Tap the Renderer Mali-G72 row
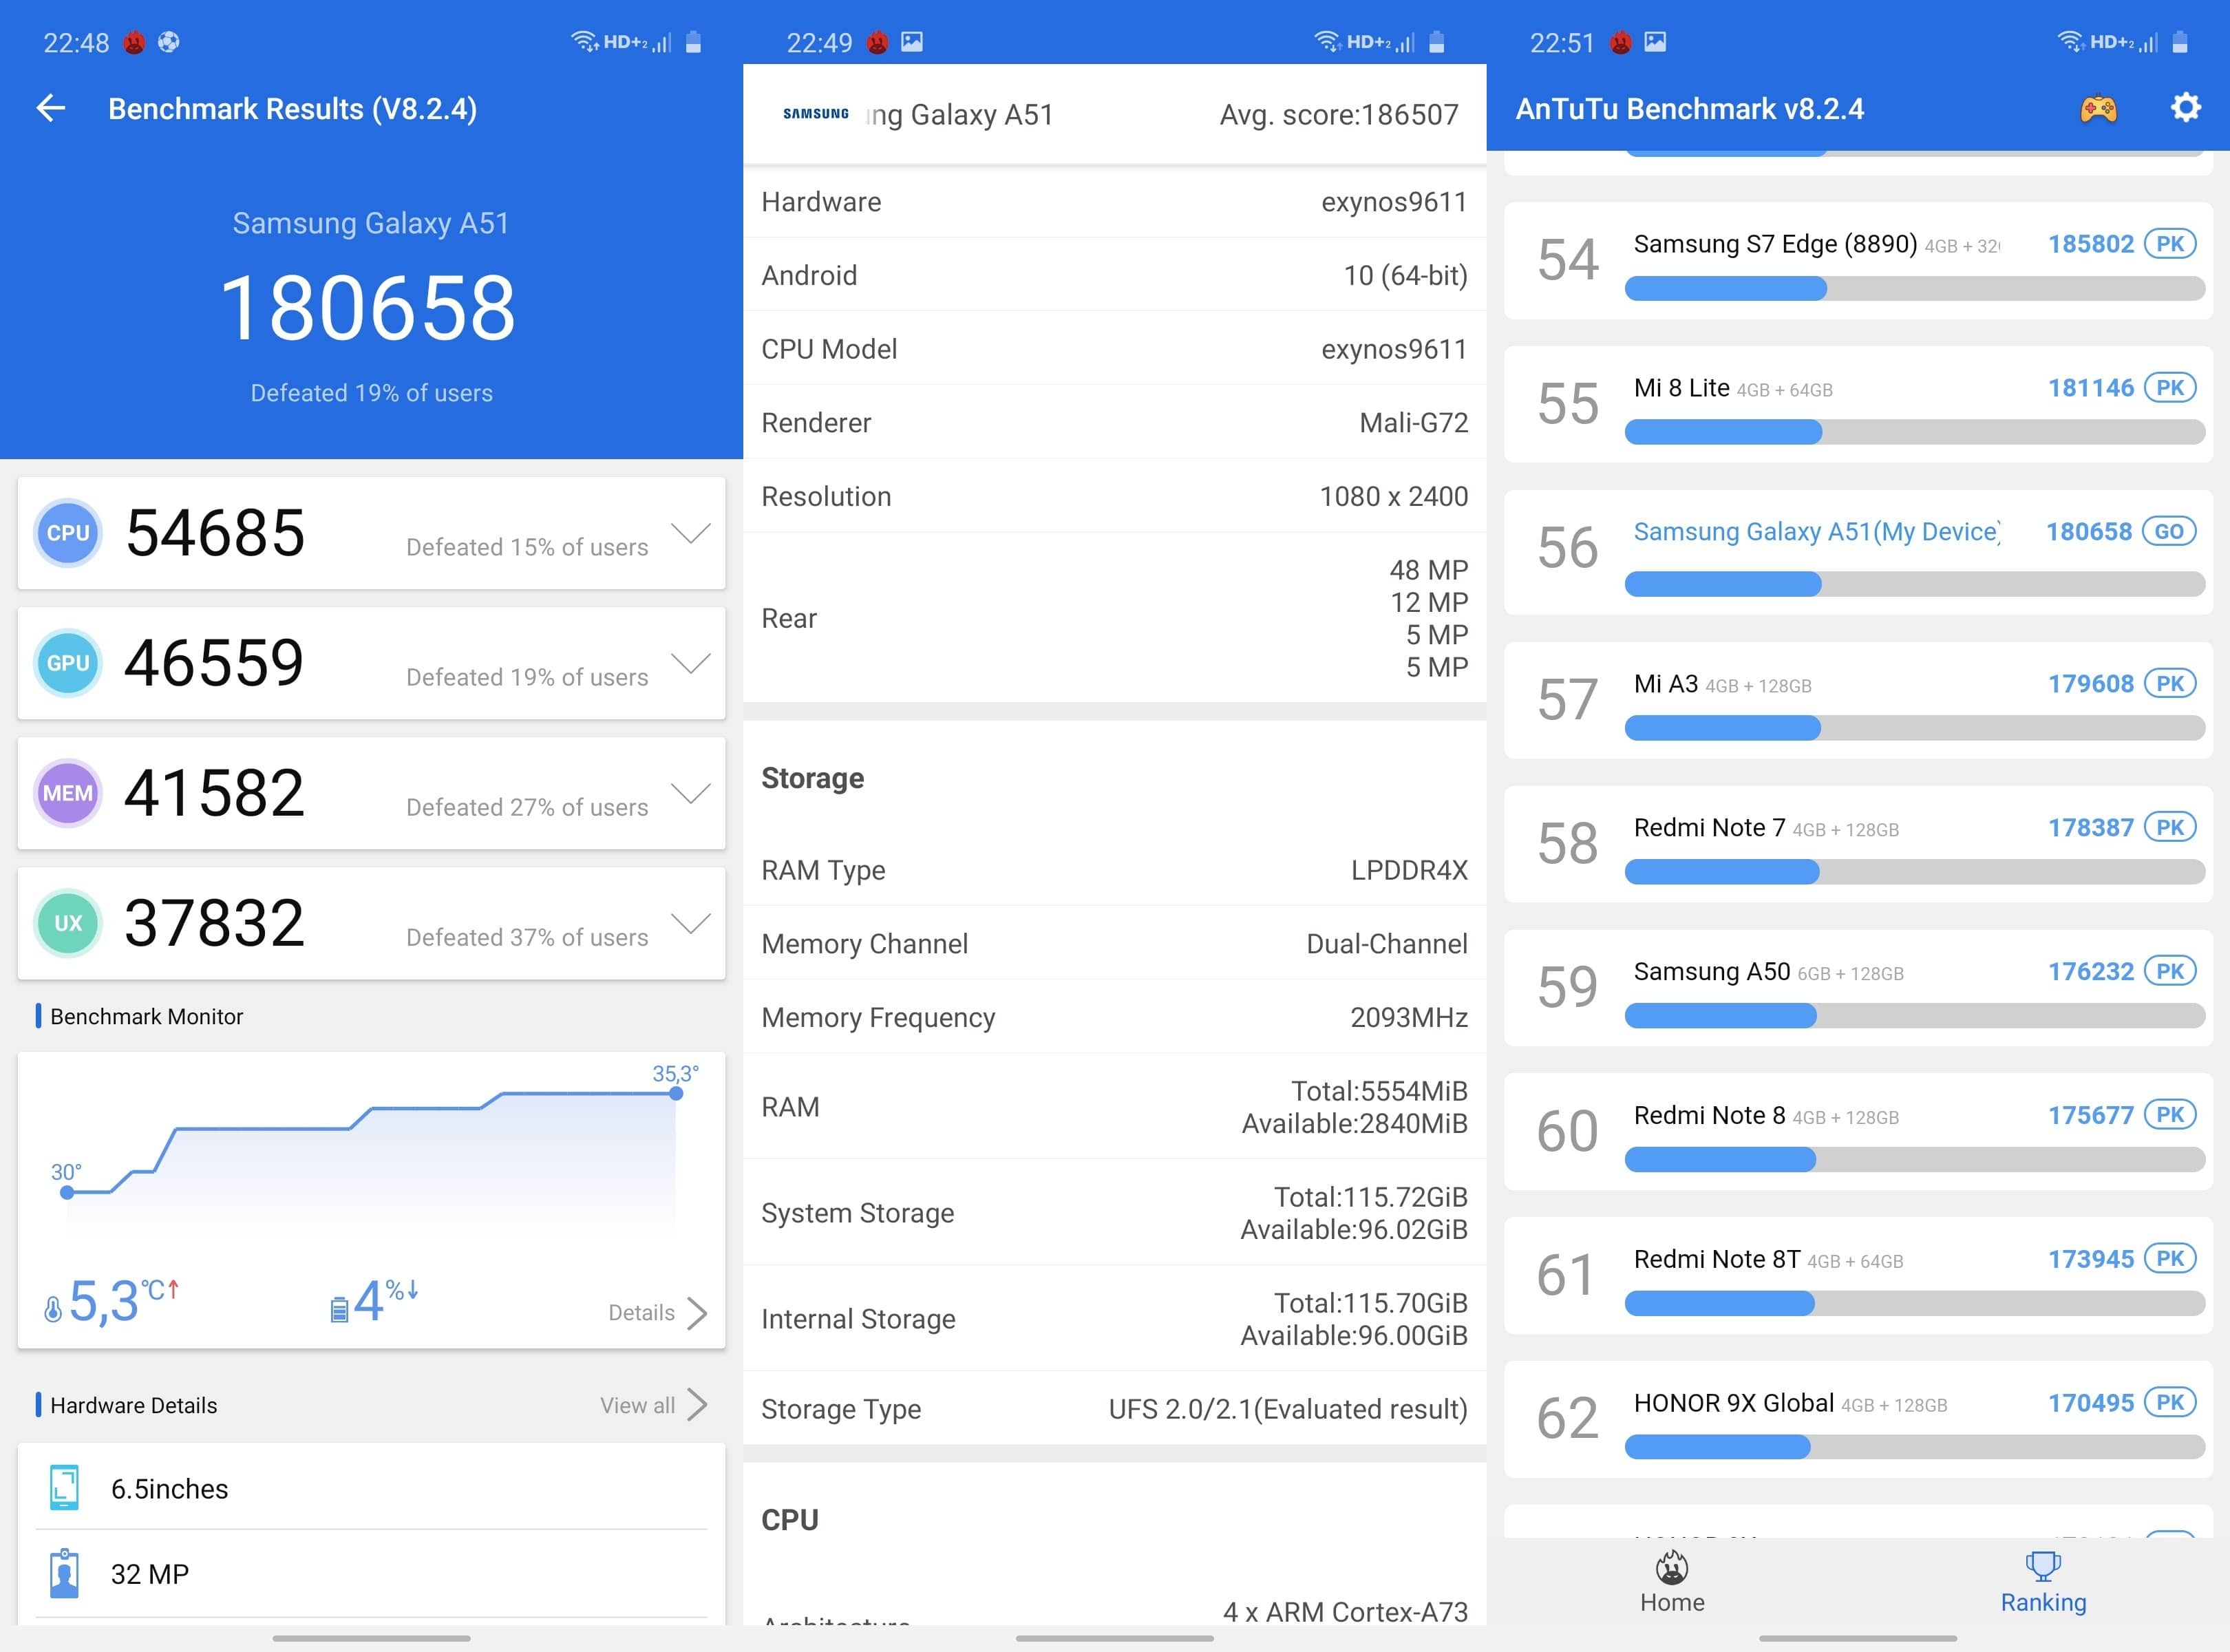The height and width of the screenshot is (1652, 2230). (1114, 423)
